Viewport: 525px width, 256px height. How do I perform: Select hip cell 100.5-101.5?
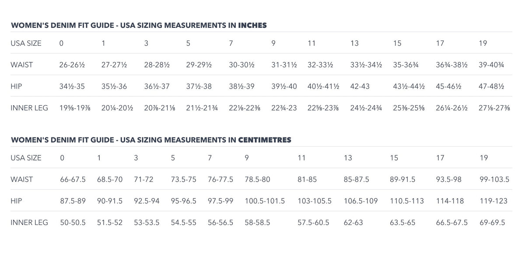tap(265, 201)
